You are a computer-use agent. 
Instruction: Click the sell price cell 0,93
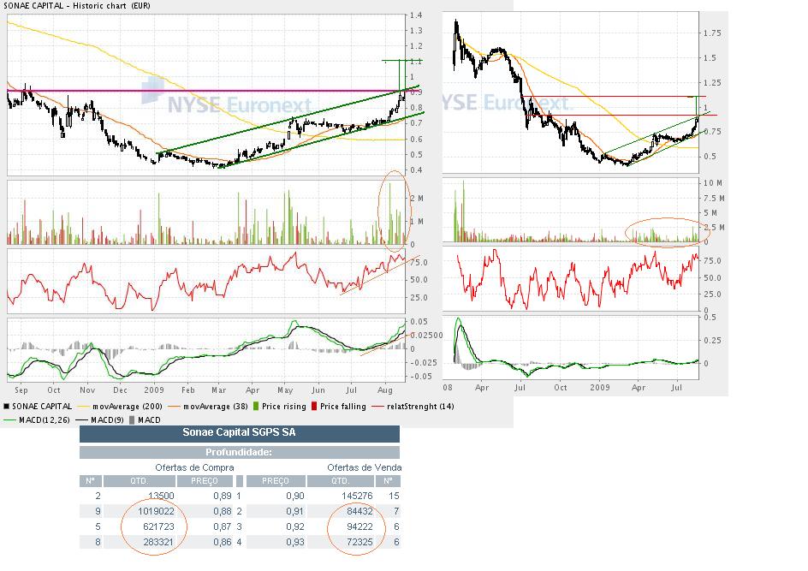point(295,542)
